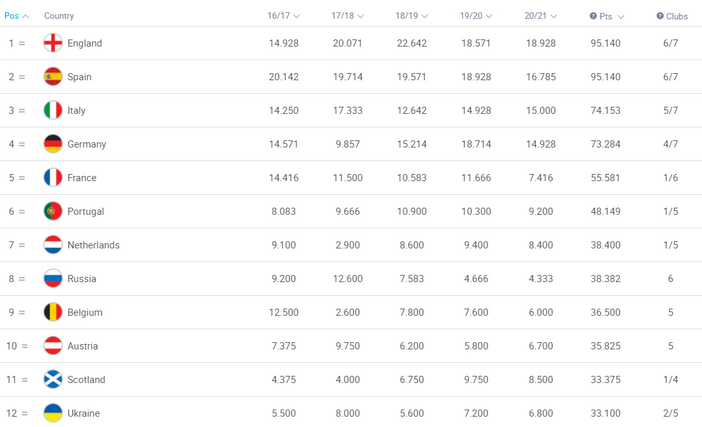Click the Ukraine flag icon
702x427 pixels.
[53, 413]
